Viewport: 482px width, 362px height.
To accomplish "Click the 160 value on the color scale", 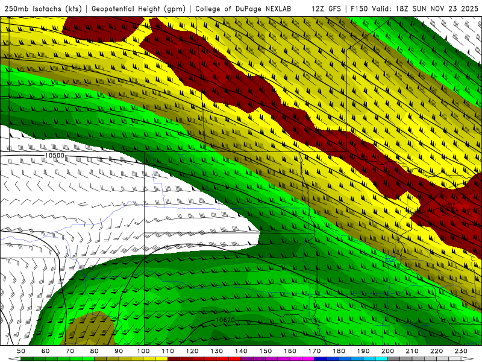I will point(290,351).
